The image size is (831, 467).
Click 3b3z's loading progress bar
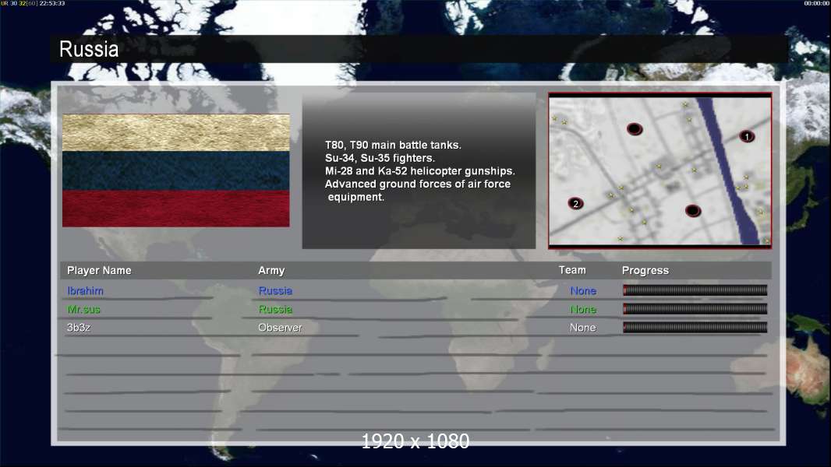tap(695, 328)
